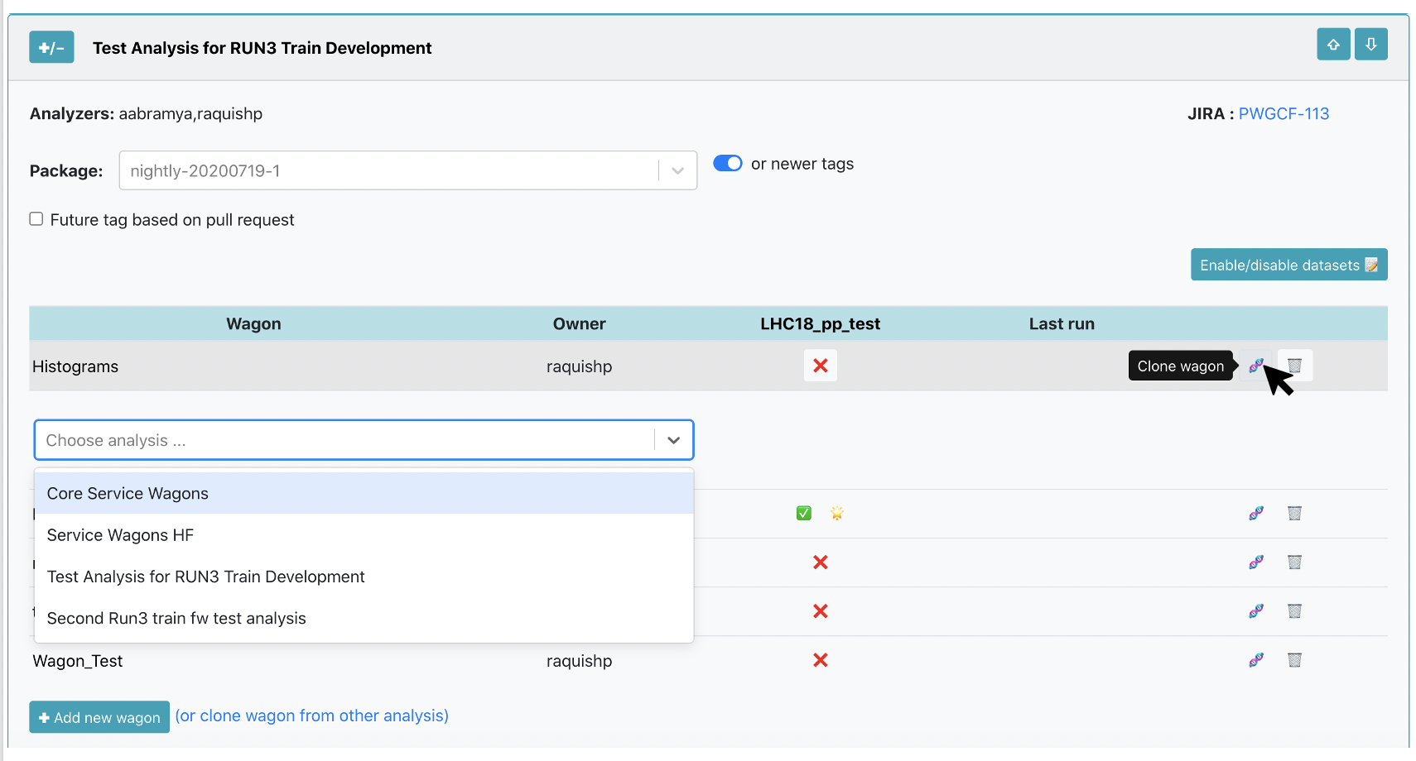The width and height of the screenshot is (1416, 761).
Task: Delete the Histograms wagon with trash icon
Action: [1294, 366]
